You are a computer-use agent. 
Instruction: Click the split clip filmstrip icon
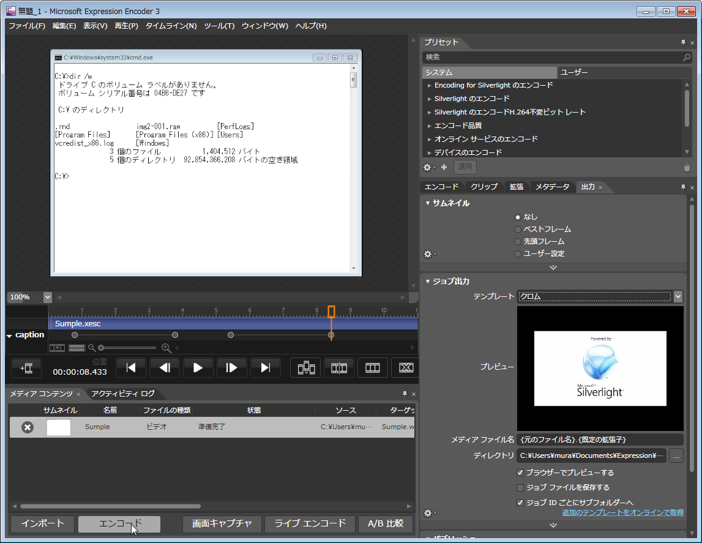click(x=339, y=368)
